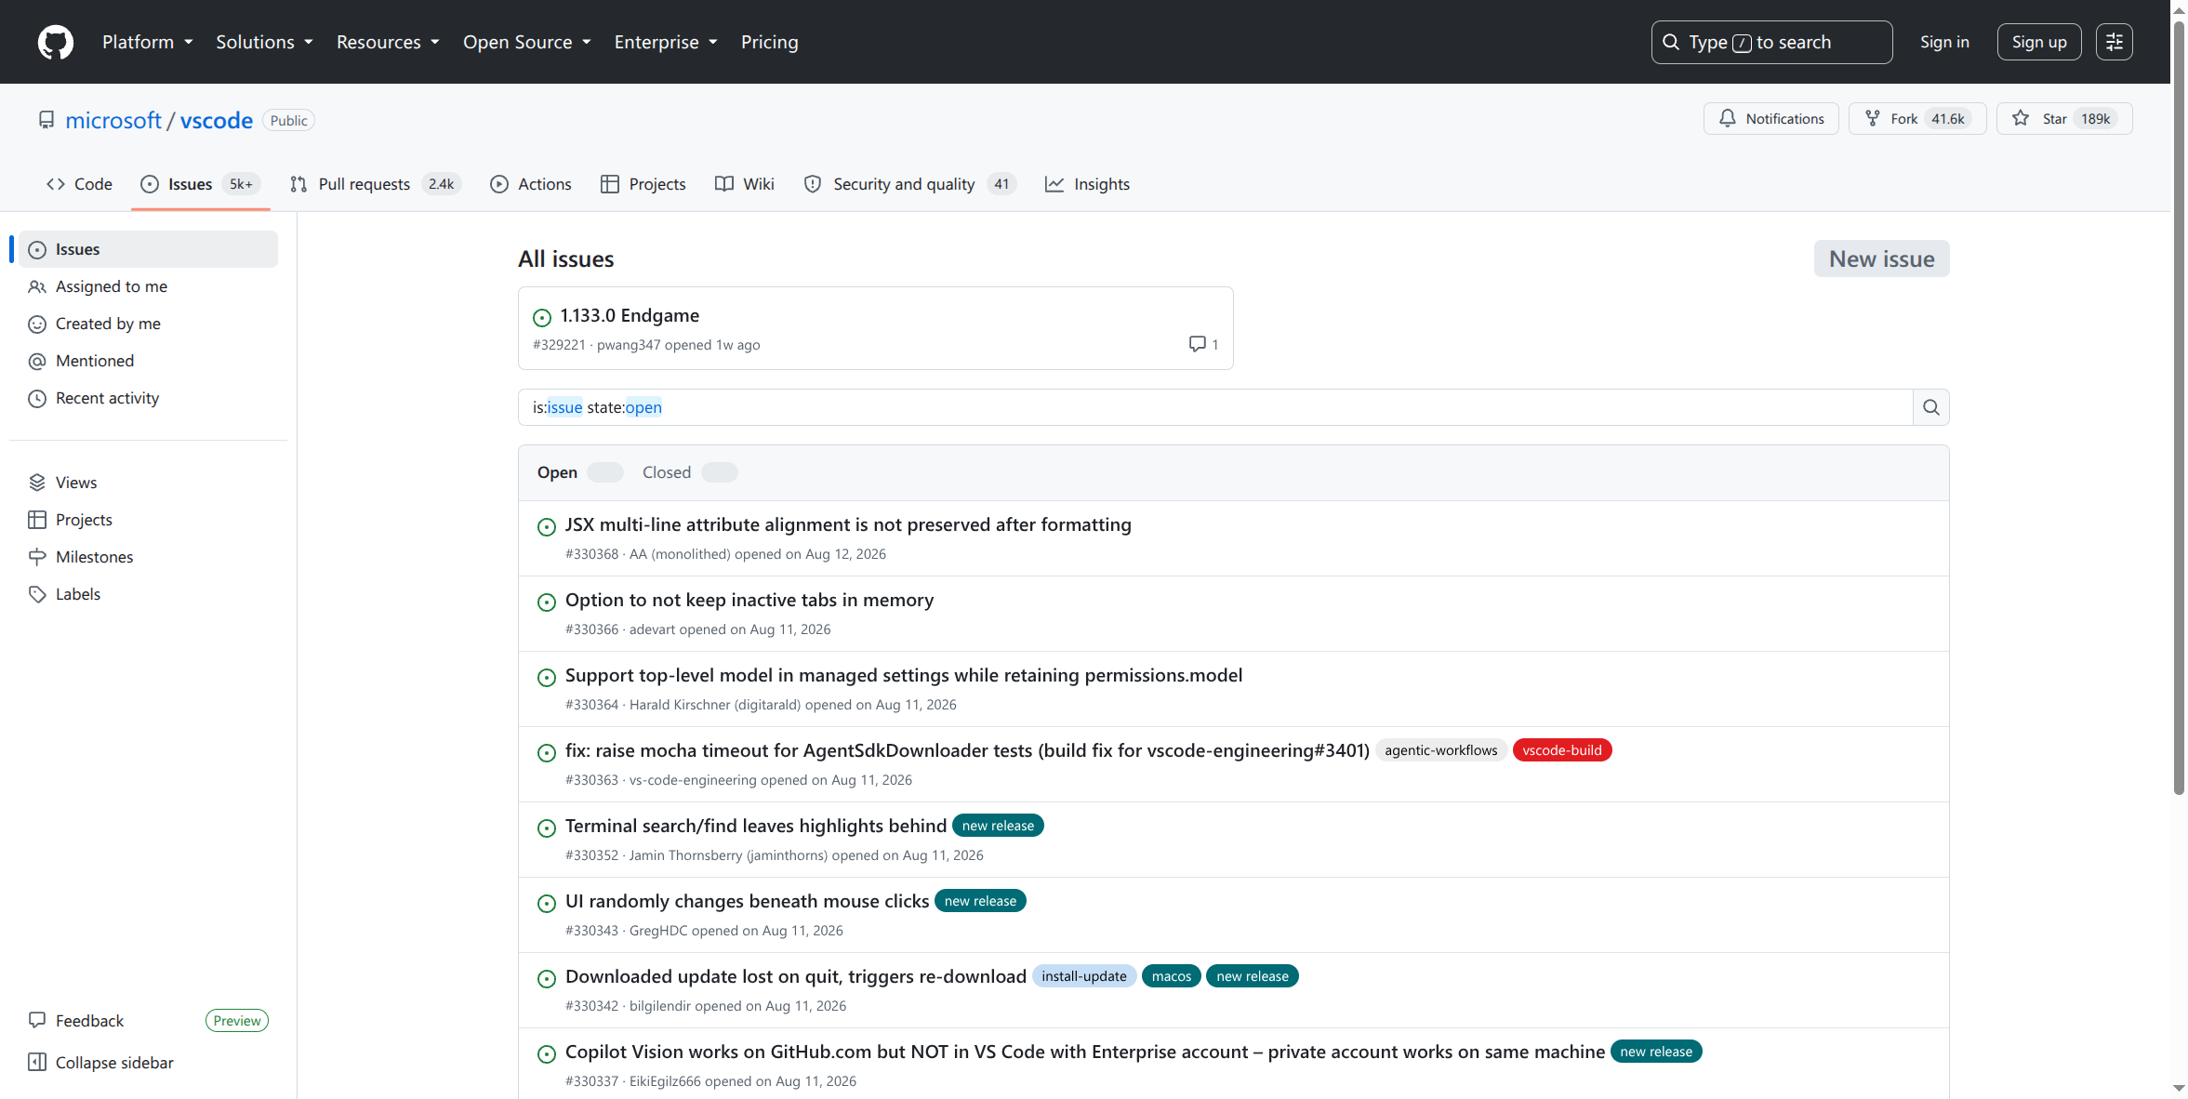This screenshot has height=1099, width=2188.
Task: Go to the Pricing page
Action: click(769, 42)
